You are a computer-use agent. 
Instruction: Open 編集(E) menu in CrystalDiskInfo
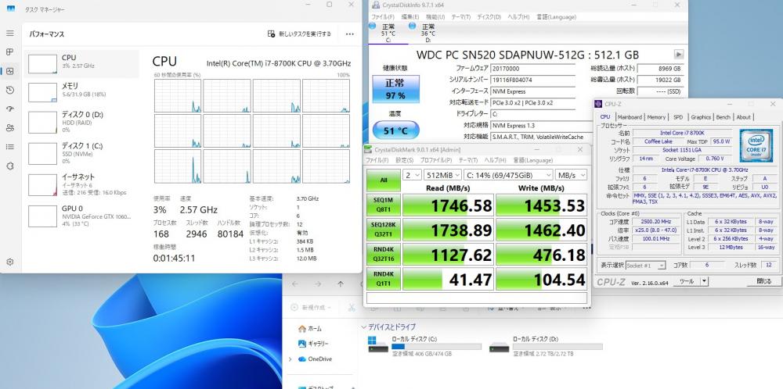[410, 17]
